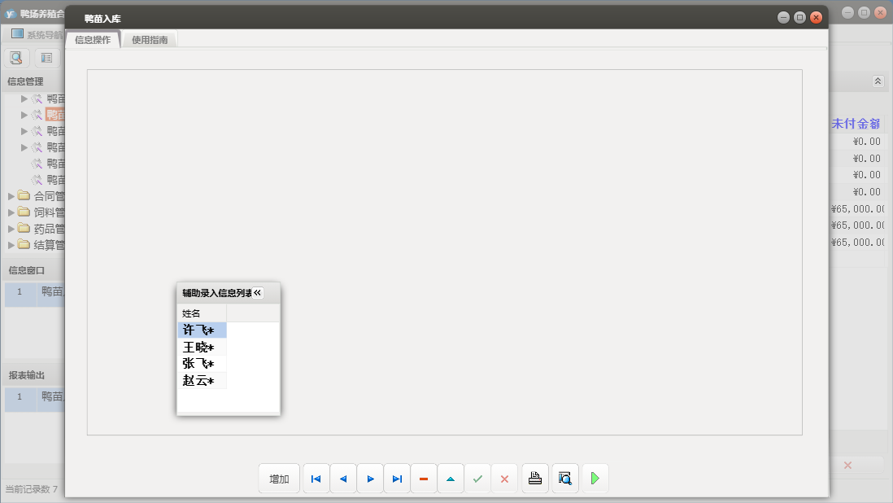The height and width of the screenshot is (503, 893).
Task: Select row 1 in 报表输出 list
Action: (35, 399)
